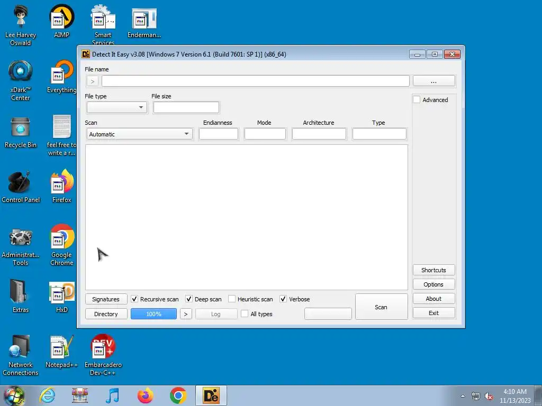
Task: Click the '>' button beside File name
Action: (x=92, y=81)
